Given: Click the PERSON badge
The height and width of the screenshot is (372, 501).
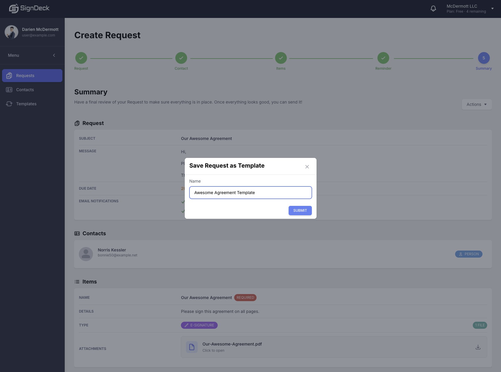Looking at the screenshot, I should click(469, 254).
